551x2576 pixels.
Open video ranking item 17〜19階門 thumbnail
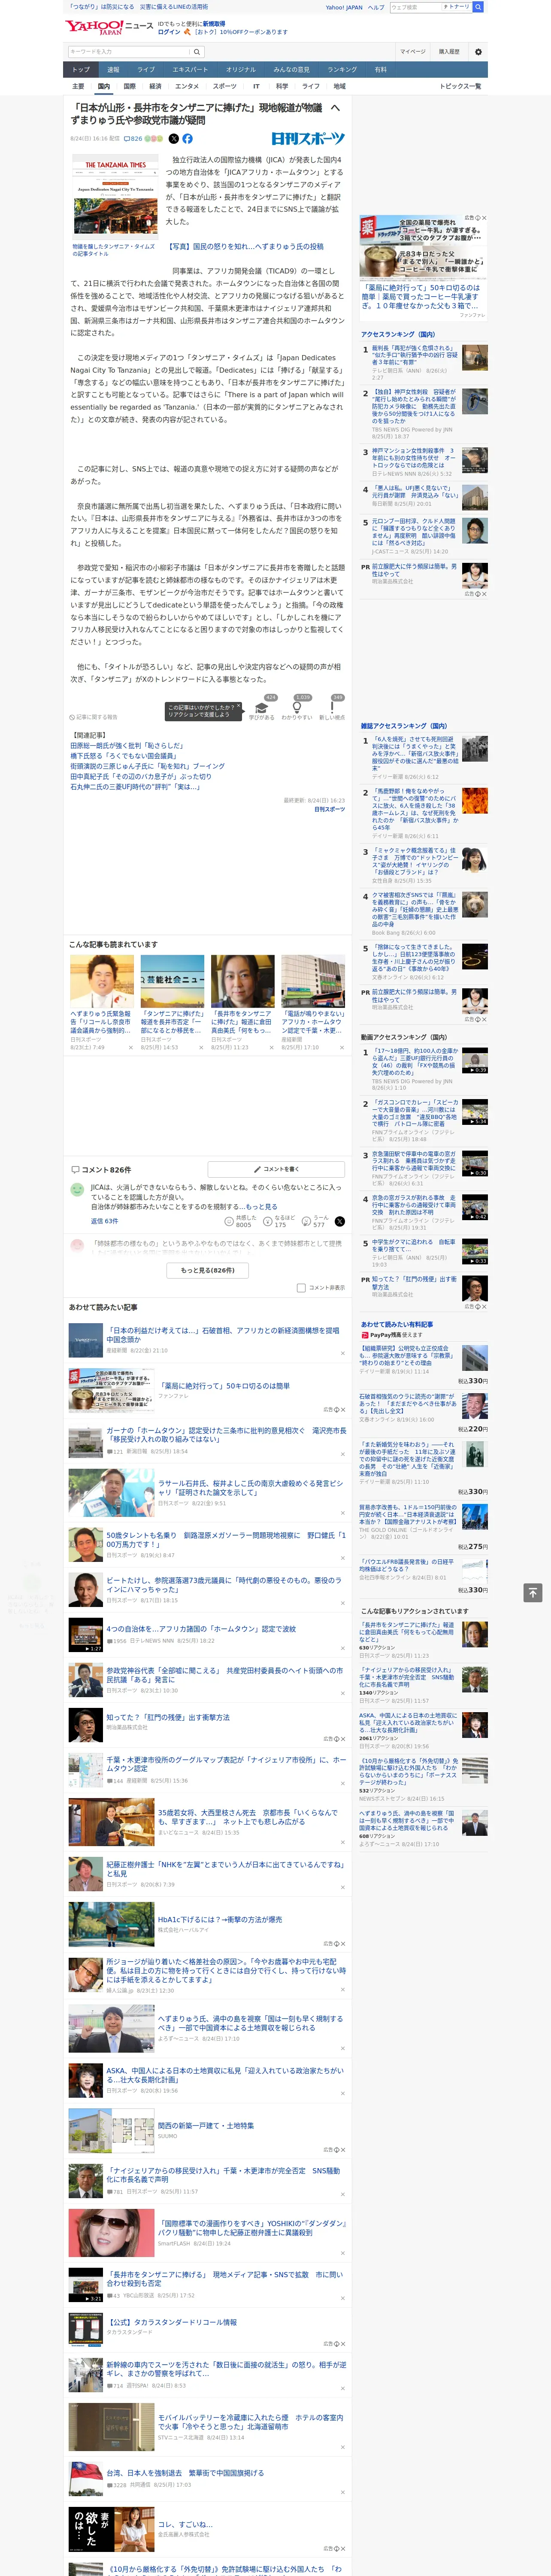[475, 1060]
